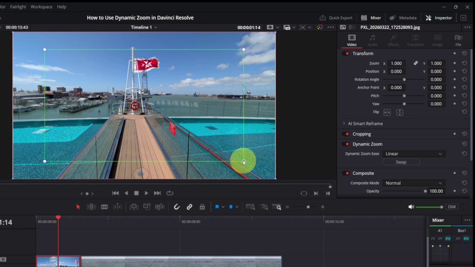
Task: Choose the Dynamic Trim Mode tool
Action: click(117, 207)
